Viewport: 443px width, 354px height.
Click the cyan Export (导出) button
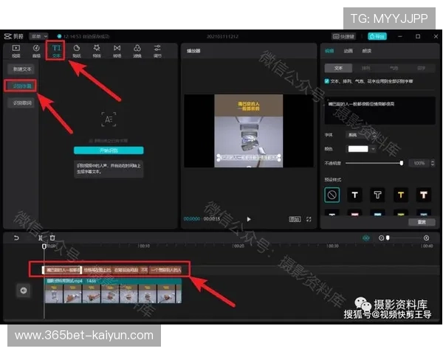[377, 36]
